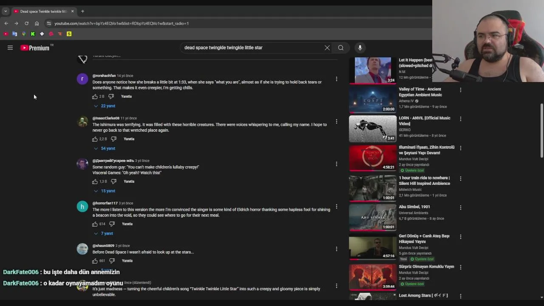Image resolution: width=544 pixels, height=306 pixels.
Task: Dislike the @IsaacClarke08 comment
Action: (113, 139)
